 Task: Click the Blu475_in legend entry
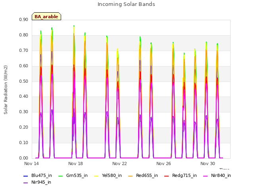(38, 176)
